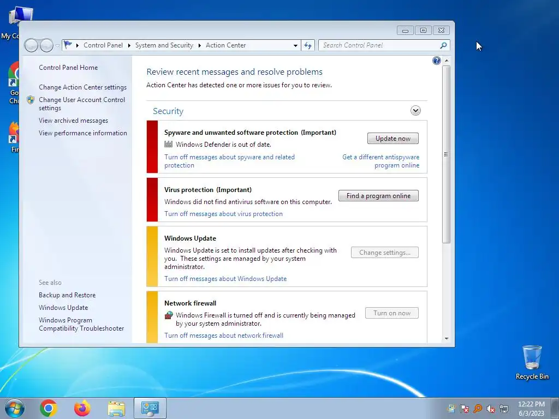Click the muted volume tray icon
This screenshot has width=559, height=419.
[x=491, y=409]
